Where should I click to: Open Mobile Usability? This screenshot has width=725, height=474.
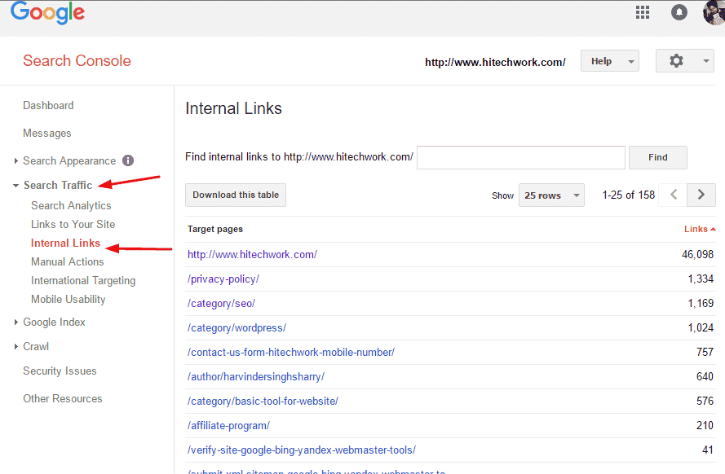point(68,300)
